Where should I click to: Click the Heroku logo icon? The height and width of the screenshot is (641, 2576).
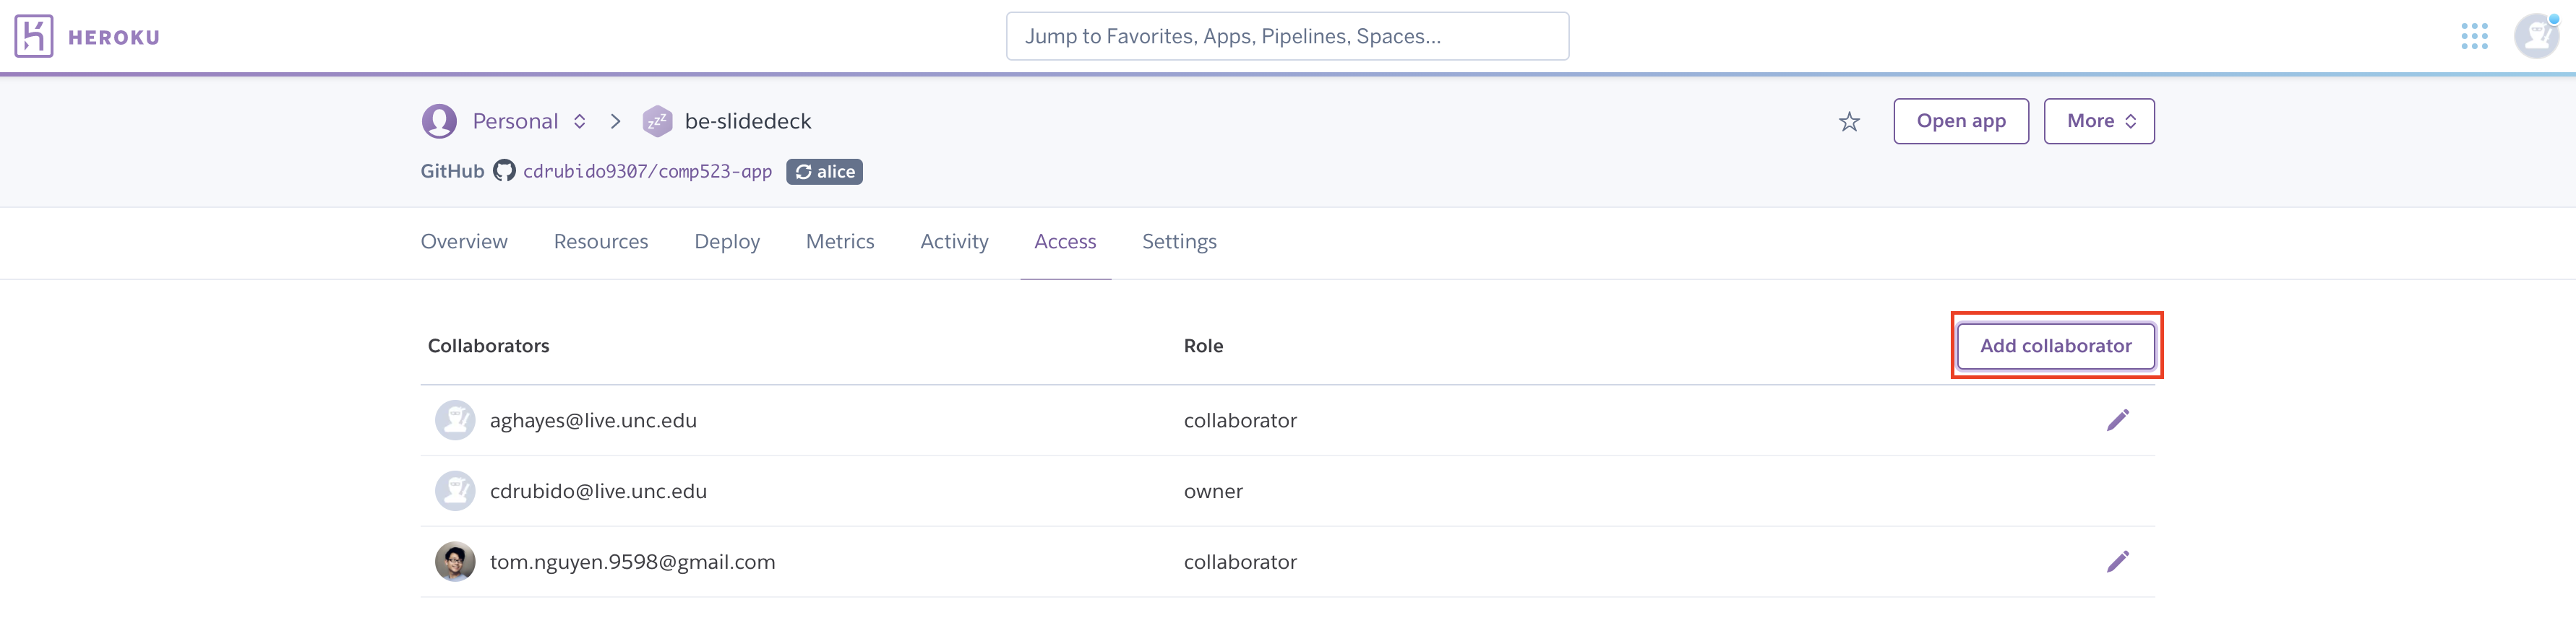click(34, 37)
